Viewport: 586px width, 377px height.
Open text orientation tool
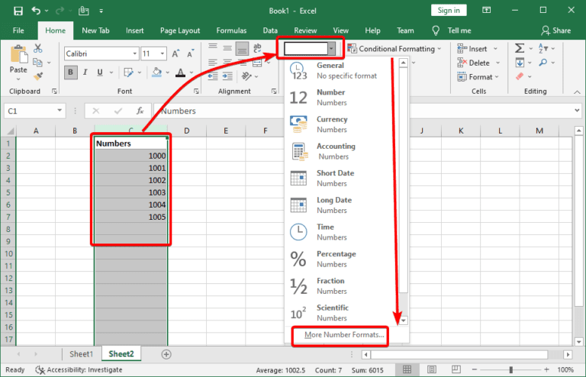(246, 76)
